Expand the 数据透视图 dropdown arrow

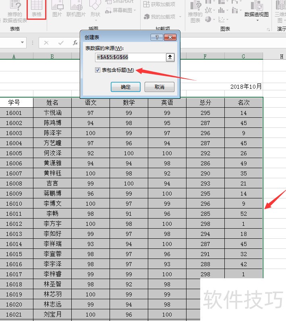257,20
